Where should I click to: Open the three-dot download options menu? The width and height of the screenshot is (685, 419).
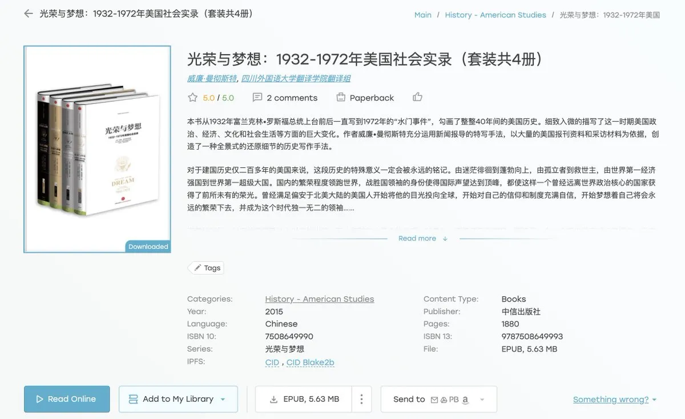pyautogui.click(x=361, y=400)
